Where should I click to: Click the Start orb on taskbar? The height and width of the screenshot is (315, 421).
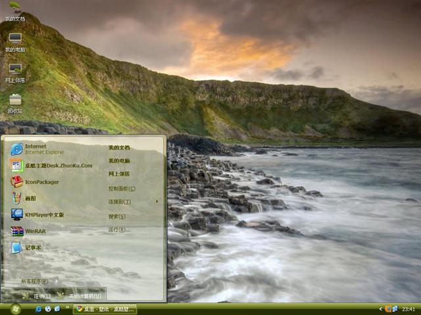pyautogui.click(x=14, y=308)
